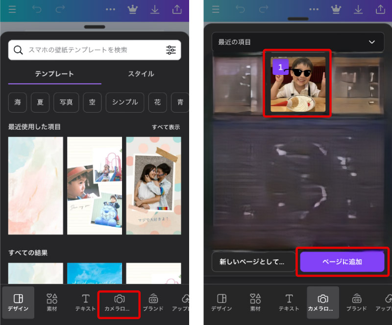Select blurred photo right of selected one

[x=358, y=85]
